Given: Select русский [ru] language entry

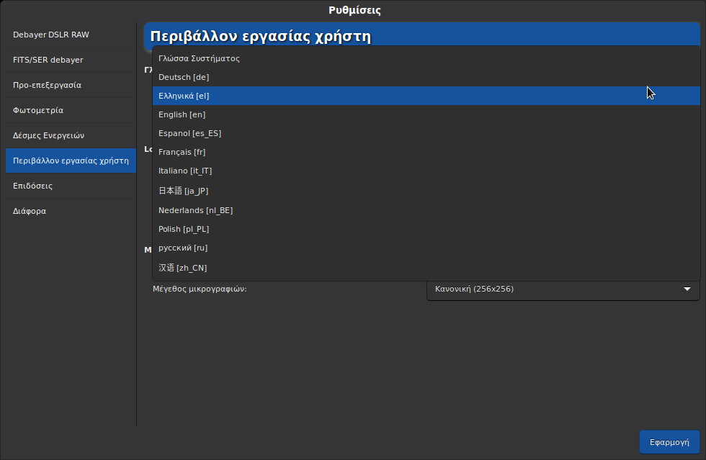Looking at the screenshot, I should (183, 248).
